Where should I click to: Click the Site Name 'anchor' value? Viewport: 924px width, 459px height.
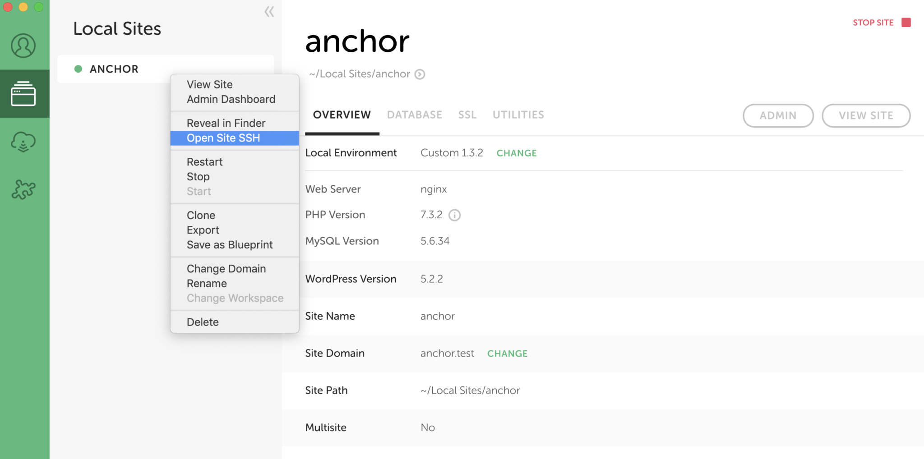(438, 316)
